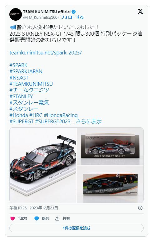This screenshot has width=153, height=241.
Task: Click the verified badge beside the account name
Action: [x=74, y=12]
